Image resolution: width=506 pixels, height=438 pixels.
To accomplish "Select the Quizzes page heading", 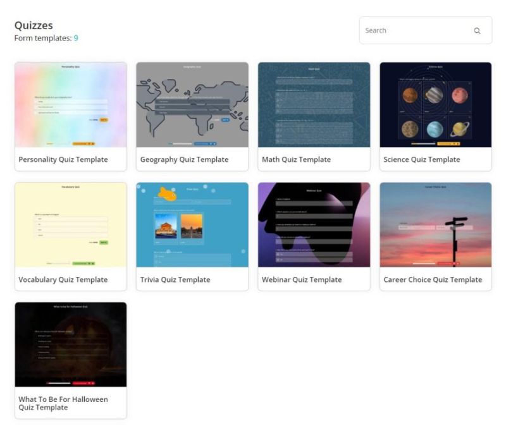I will click(34, 25).
